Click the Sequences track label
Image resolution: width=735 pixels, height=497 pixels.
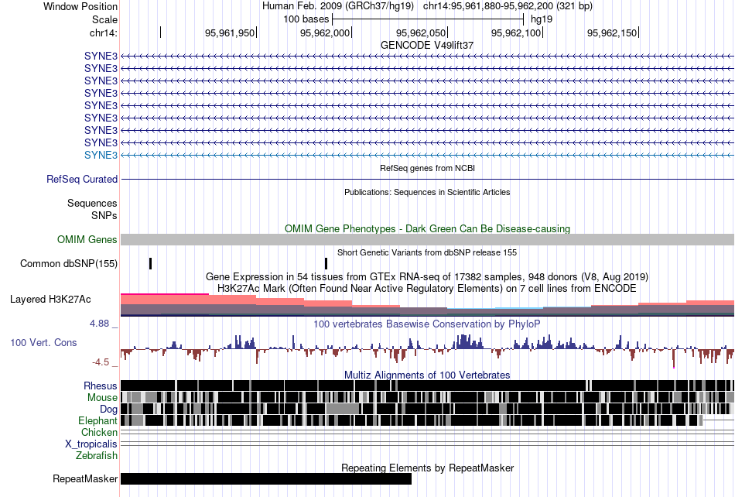(92, 203)
